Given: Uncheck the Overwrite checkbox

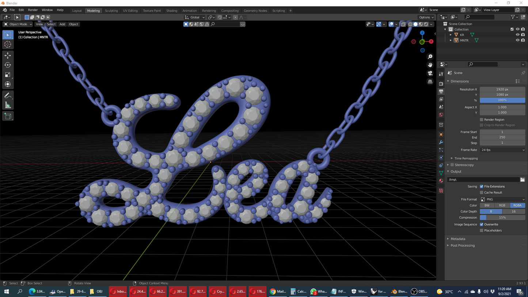Looking at the screenshot, I should click(482, 224).
